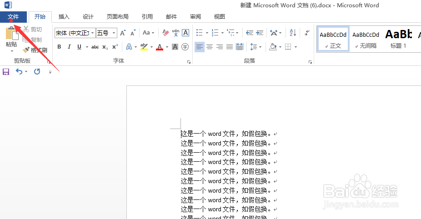Select align right paragraph icon

click(x=220, y=47)
